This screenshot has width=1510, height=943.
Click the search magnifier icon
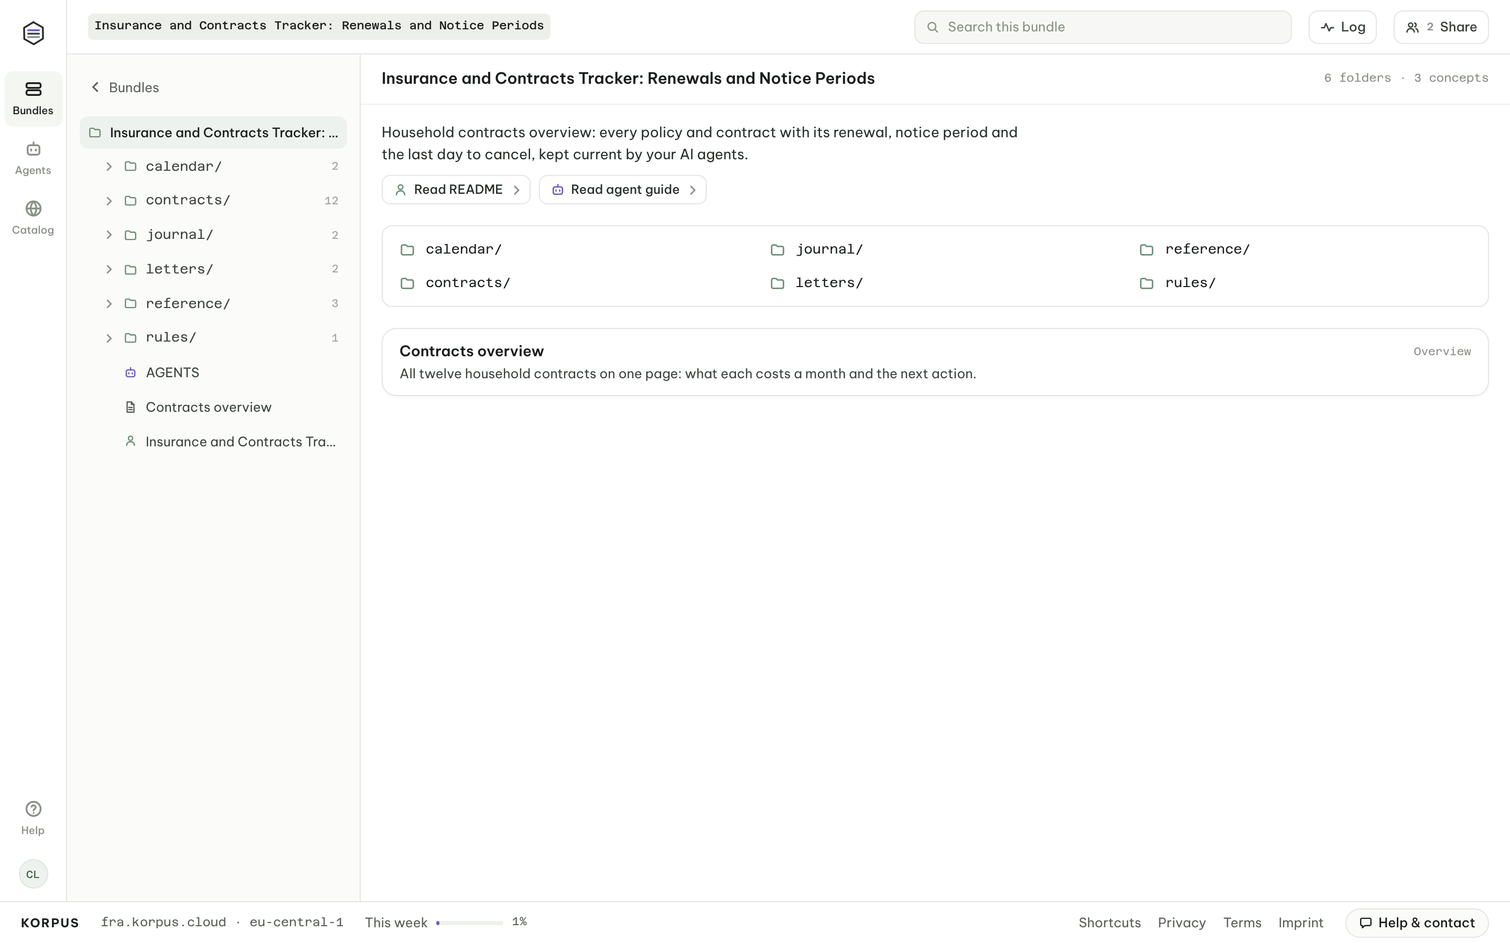coord(932,27)
